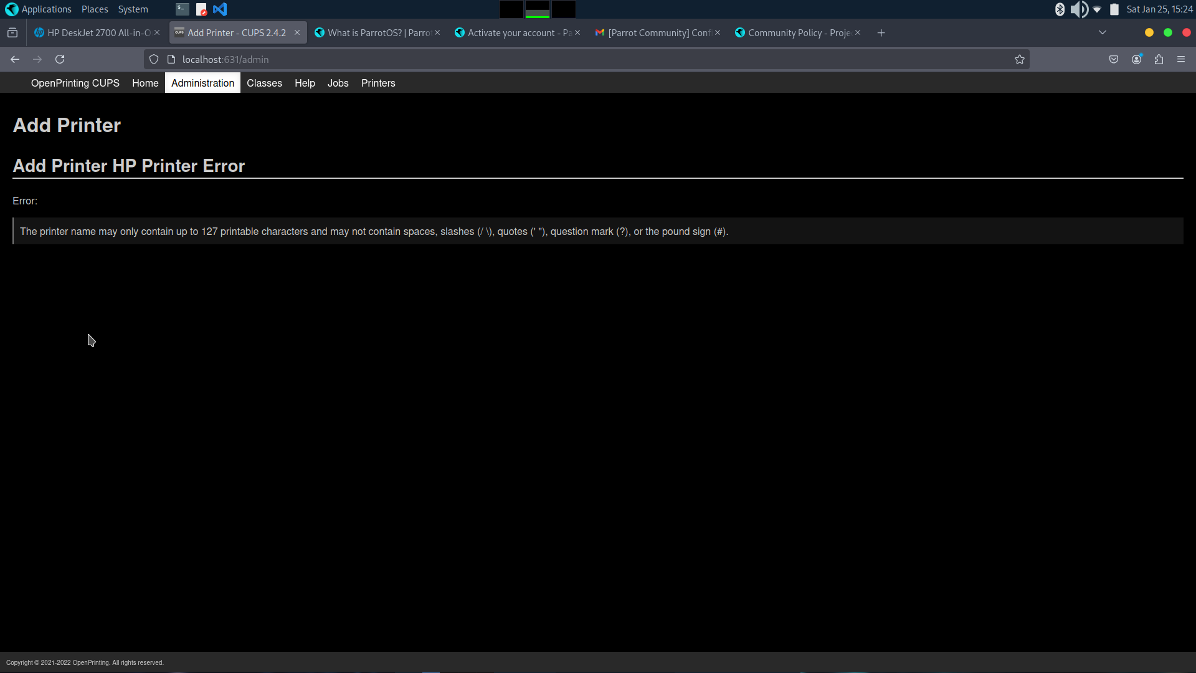Open the volume control icon
This screenshot has height=673, width=1196.
(x=1079, y=9)
